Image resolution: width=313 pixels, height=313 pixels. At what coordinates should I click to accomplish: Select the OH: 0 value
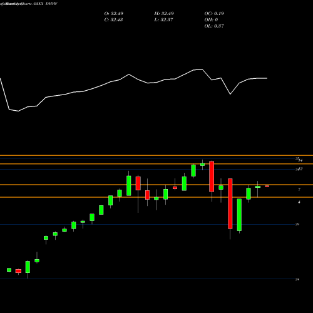pyautogui.click(x=211, y=20)
